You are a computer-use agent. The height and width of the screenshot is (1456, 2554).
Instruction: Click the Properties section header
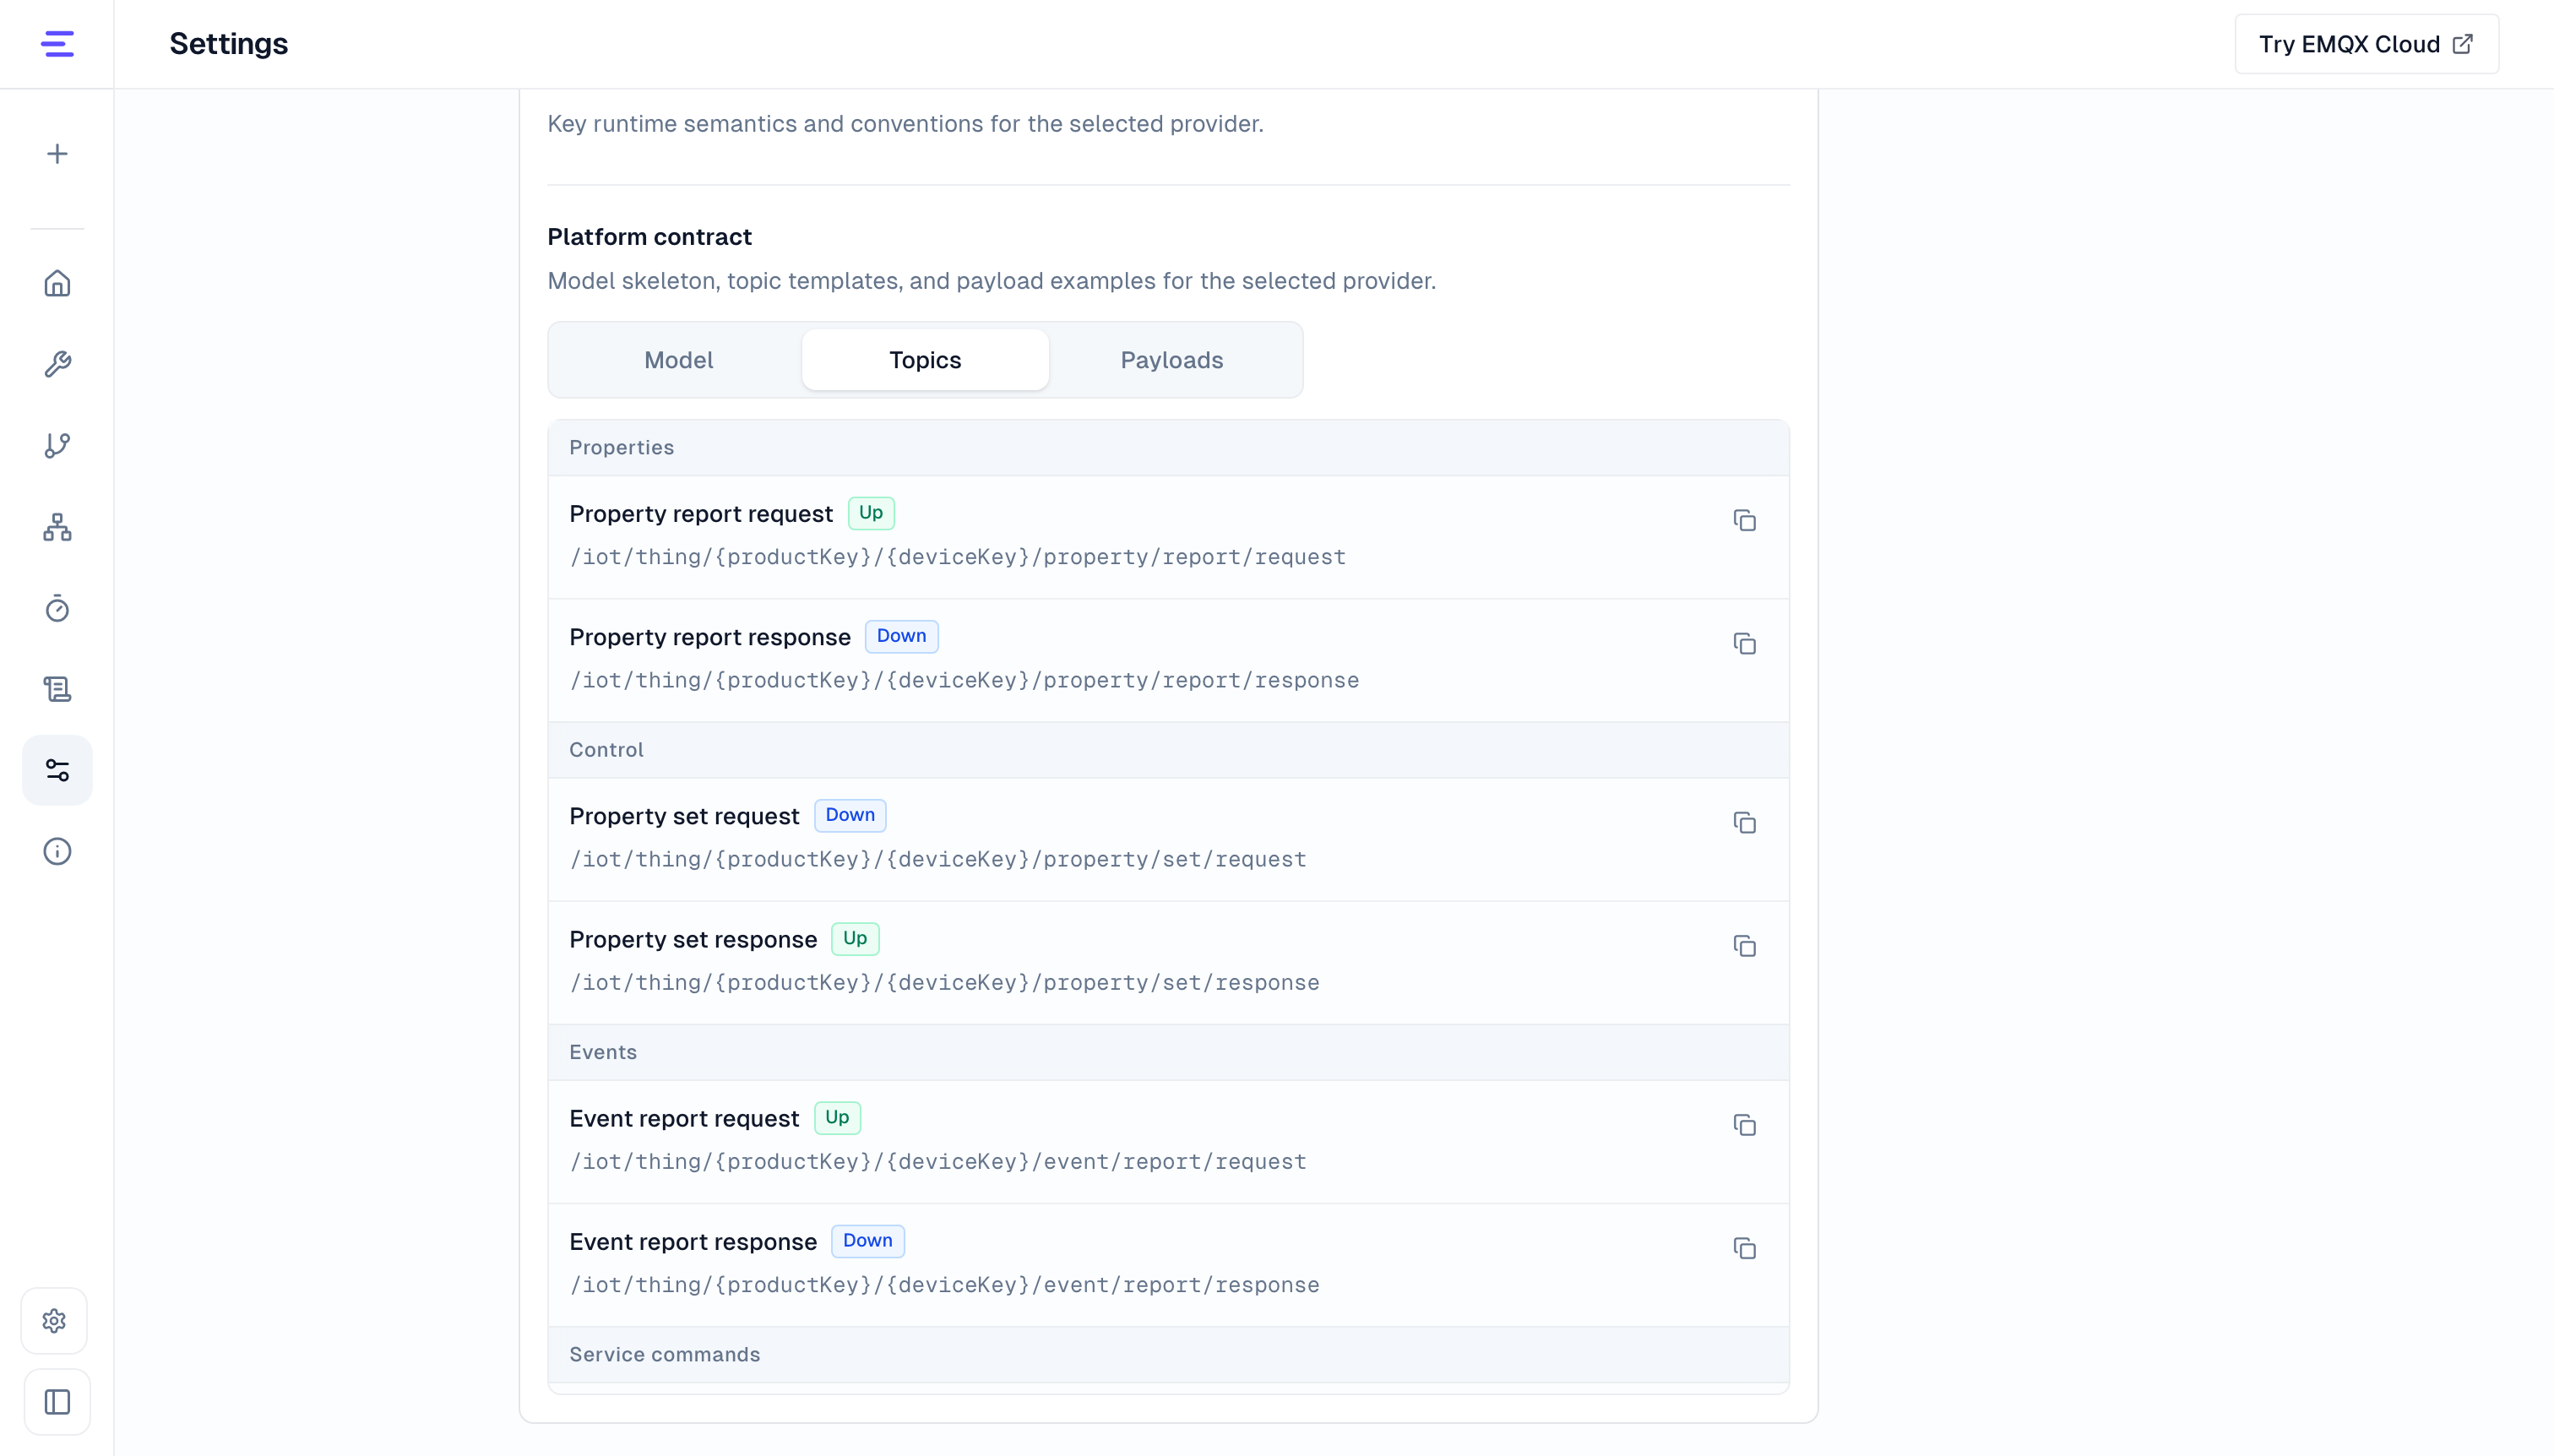pyautogui.click(x=1168, y=448)
